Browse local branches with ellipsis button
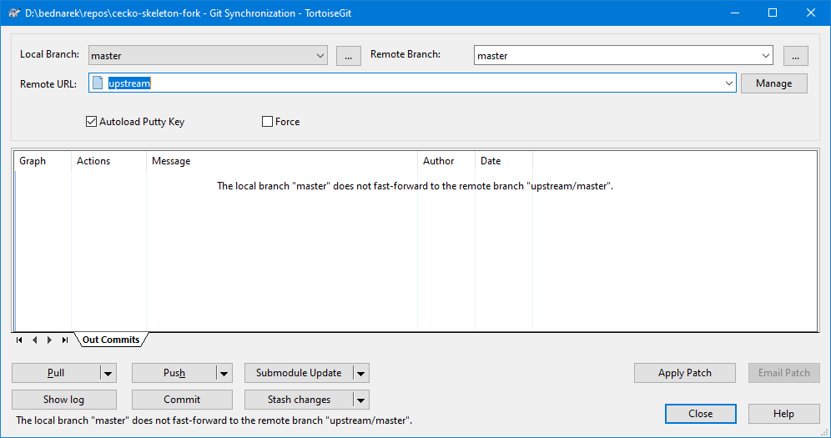The image size is (831, 438). click(349, 56)
